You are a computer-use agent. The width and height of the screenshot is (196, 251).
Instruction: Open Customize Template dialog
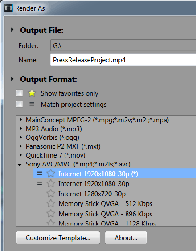click(x=58, y=238)
